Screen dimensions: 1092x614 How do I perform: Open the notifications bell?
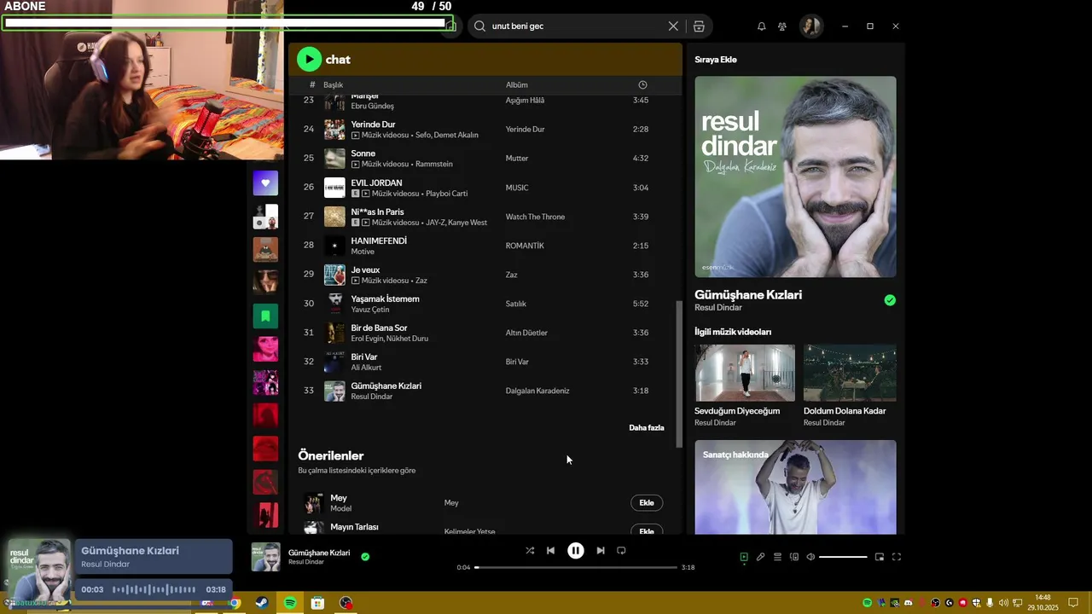coord(762,26)
